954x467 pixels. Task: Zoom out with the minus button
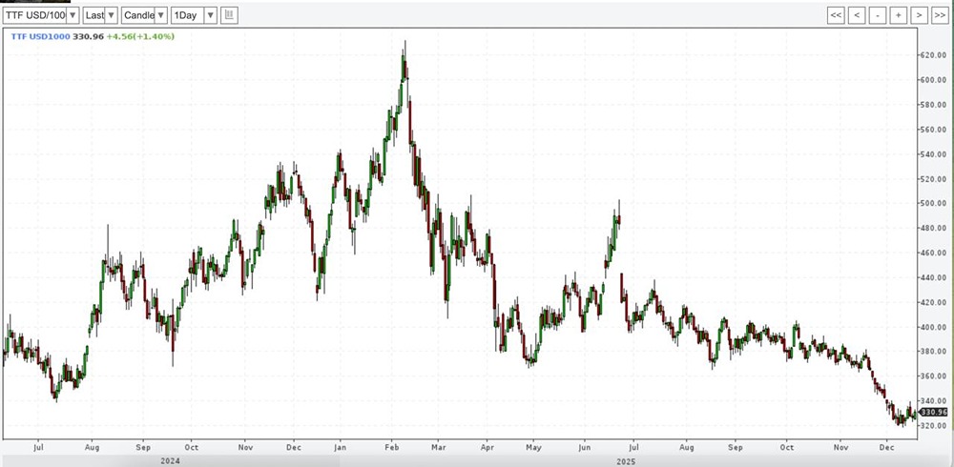tap(878, 15)
